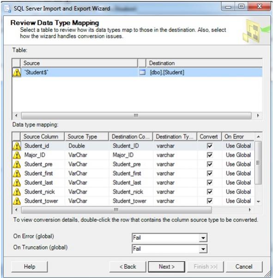Image resolution: width=273 pixels, height=278 pixels.
Task: Cancel the wizard
Action: [244, 266]
